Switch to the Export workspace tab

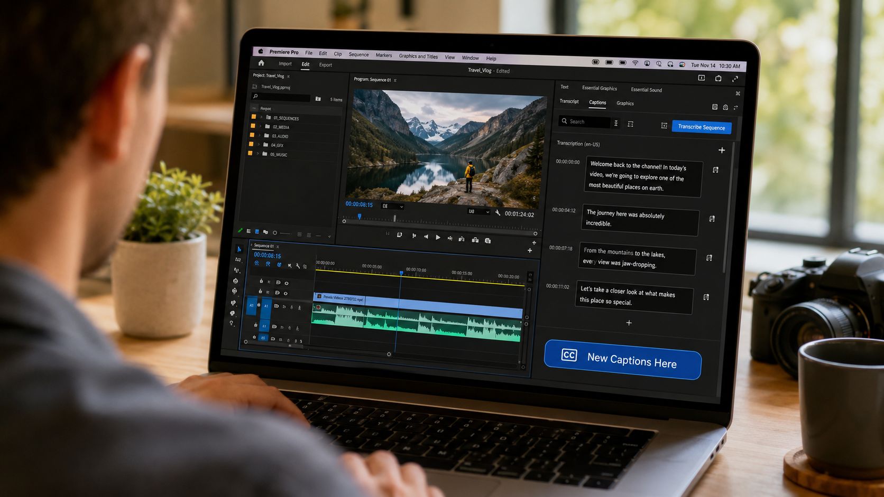[x=325, y=65]
